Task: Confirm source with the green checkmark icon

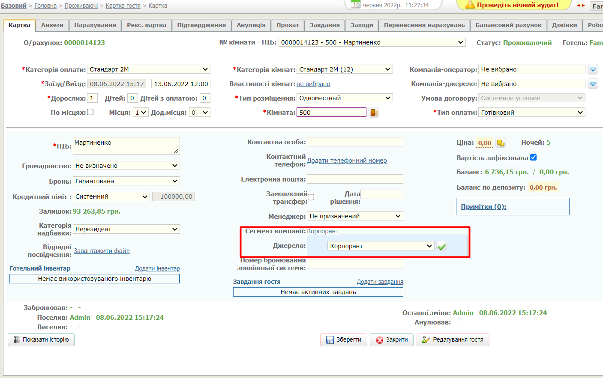Action: click(441, 246)
